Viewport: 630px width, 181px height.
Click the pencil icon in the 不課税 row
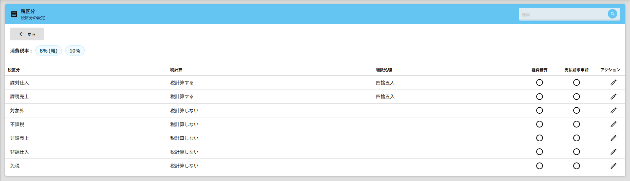614,124
